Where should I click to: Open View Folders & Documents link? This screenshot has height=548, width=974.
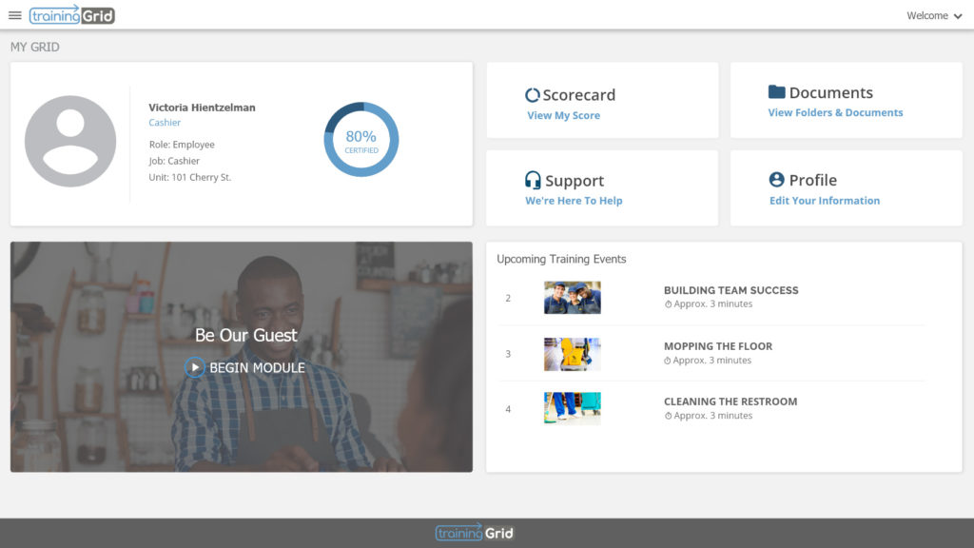(x=835, y=112)
